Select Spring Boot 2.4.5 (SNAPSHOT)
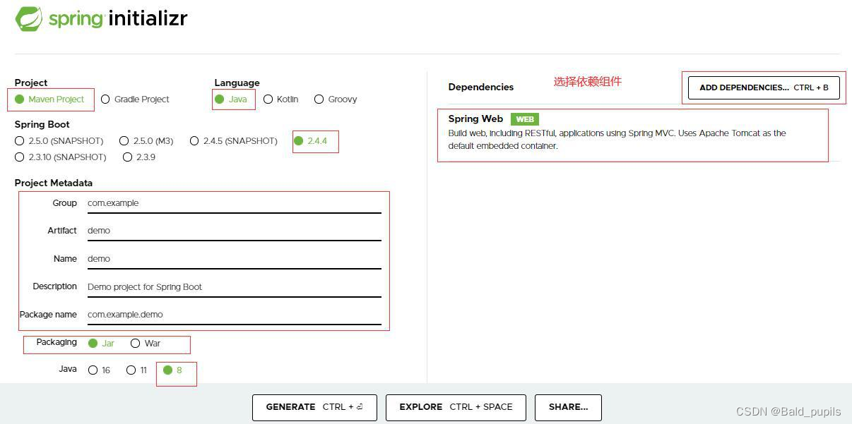 (x=233, y=141)
